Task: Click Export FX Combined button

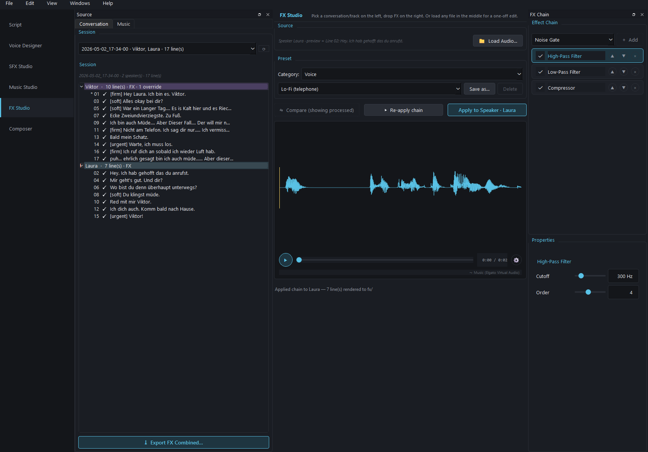Action: click(174, 443)
